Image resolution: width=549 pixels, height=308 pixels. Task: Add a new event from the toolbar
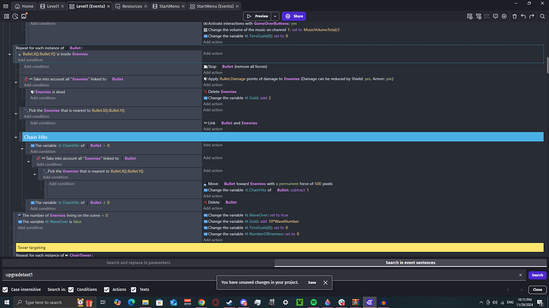pyautogui.click(x=470, y=17)
